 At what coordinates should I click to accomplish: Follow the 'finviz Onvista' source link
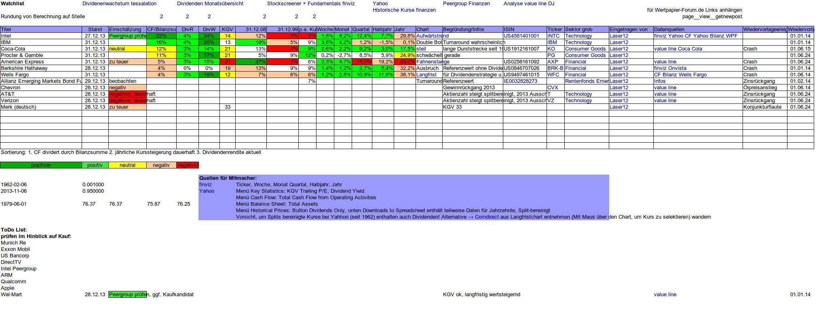[x=670, y=68]
